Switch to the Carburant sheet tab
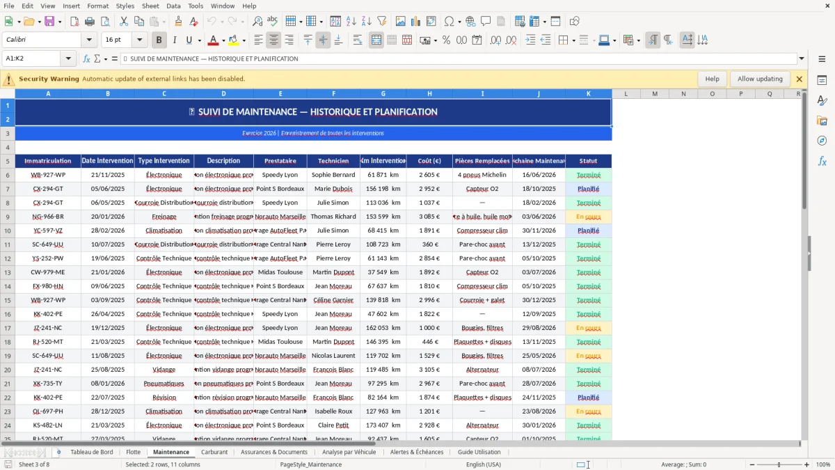This screenshot has height=470, width=835. coord(214,451)
